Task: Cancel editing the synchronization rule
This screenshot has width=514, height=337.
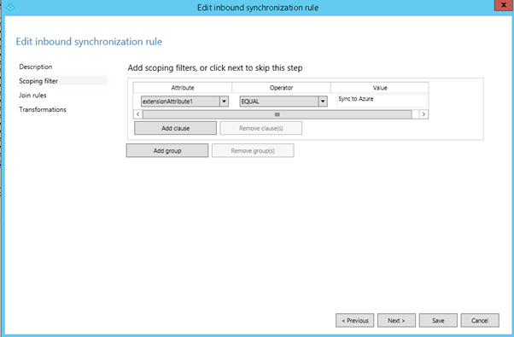Action: 480,320
